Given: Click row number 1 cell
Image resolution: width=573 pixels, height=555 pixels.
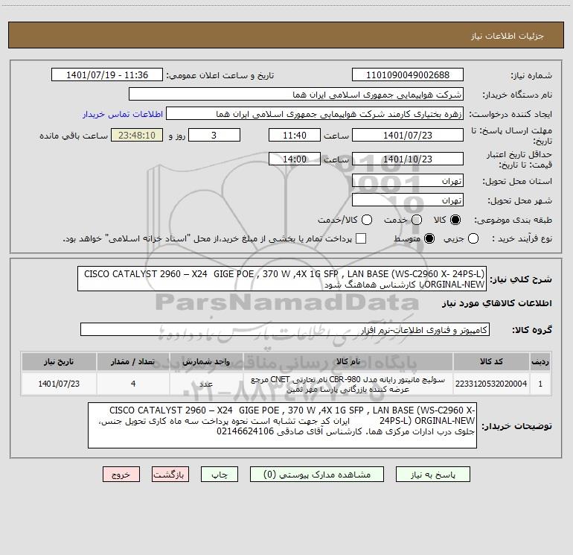Looking at the screenshot, I should [540, 384].
